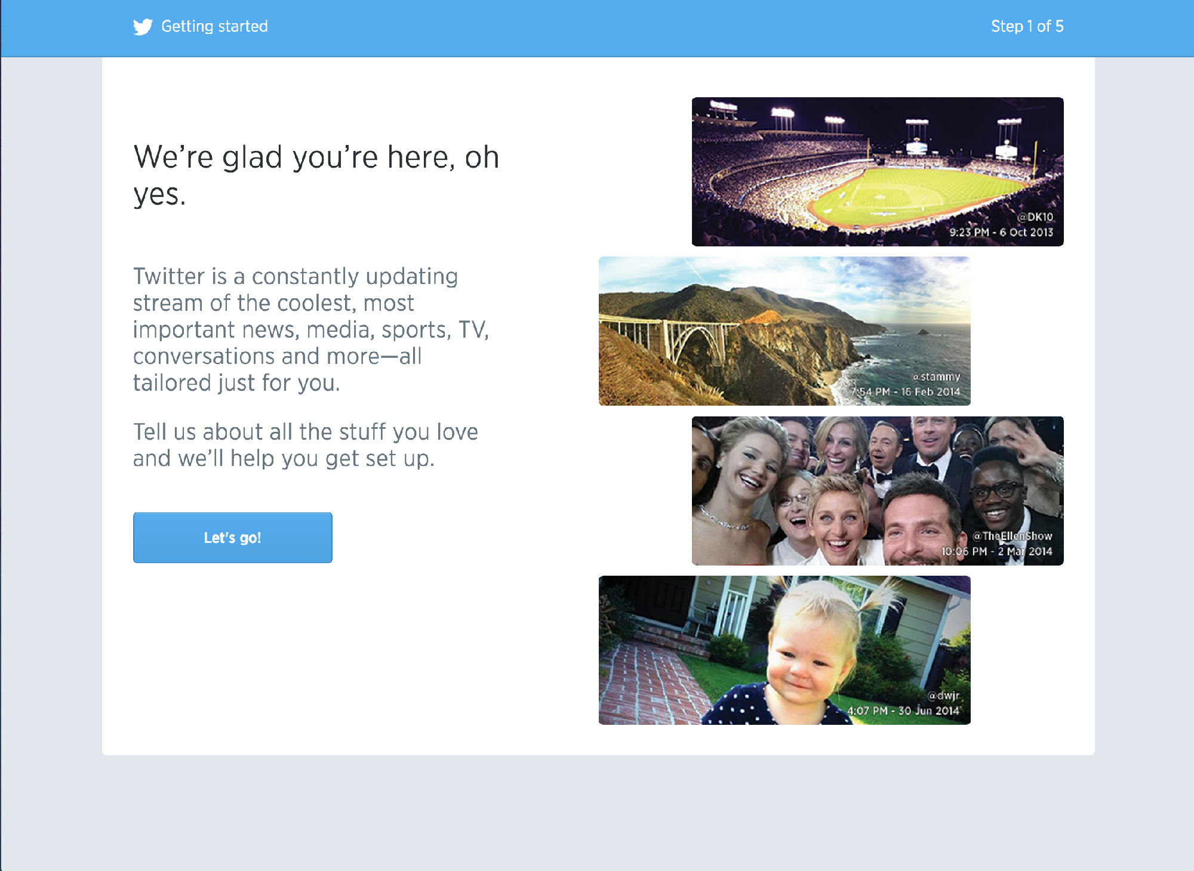Open the coastal bridge photo by @stammy
Image resolution: width=1194 pixels, height=871 pixels.
click(784, 331)
